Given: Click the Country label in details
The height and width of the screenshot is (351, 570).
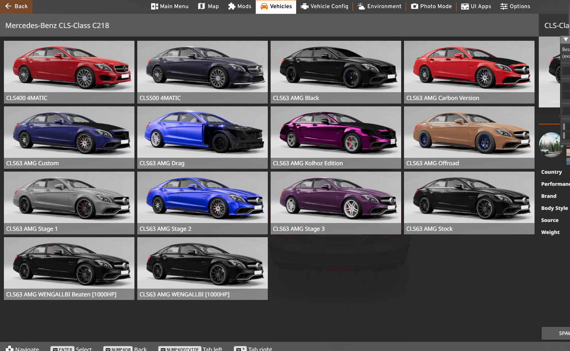Looking at the screenshot, I should (551, 172).
